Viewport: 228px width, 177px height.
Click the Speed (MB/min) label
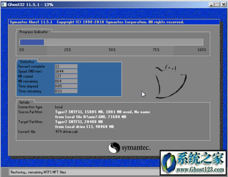[x=30, y=71]
